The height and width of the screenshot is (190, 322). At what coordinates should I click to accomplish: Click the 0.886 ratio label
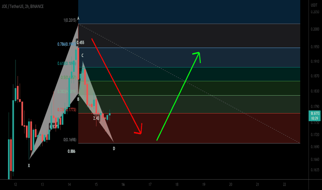(72, 151)
